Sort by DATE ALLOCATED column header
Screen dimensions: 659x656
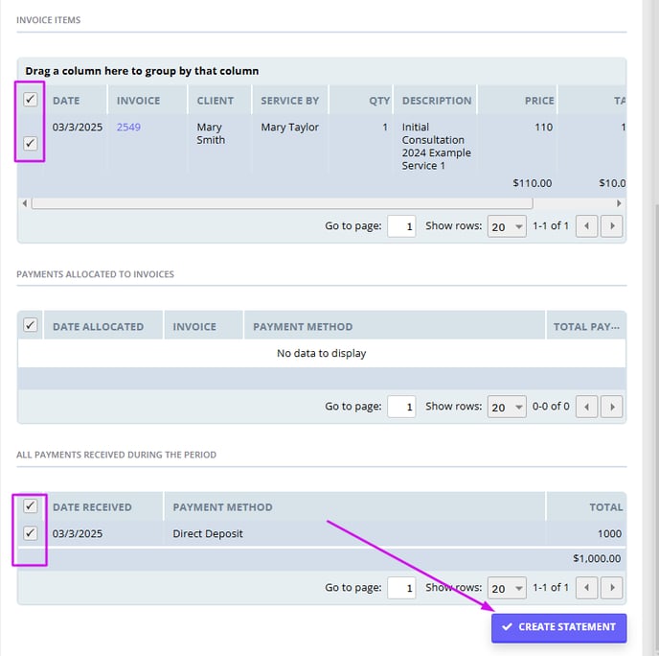(103, 326)
